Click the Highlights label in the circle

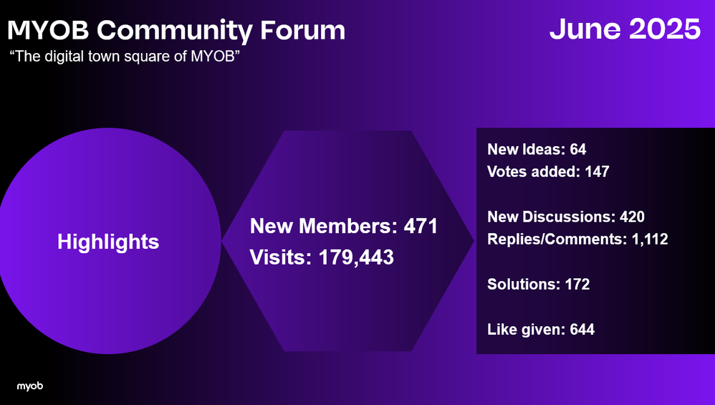108,242
